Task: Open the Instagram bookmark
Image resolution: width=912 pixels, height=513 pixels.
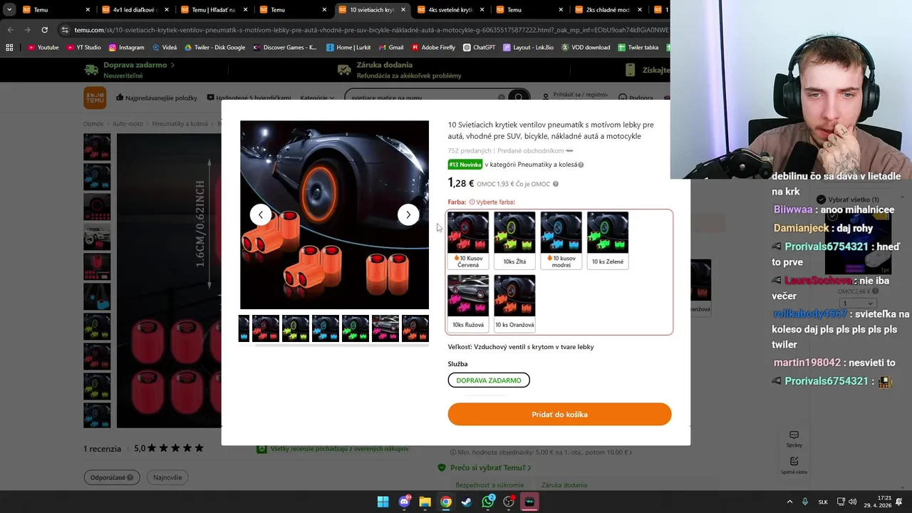Action: (x=126, y=47)
